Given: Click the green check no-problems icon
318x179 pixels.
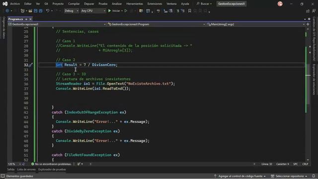Looking at the screenshot, I should [33, 164].
